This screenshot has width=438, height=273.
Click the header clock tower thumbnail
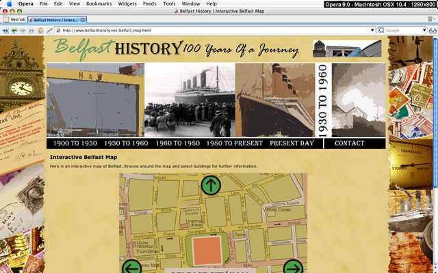pos(347,48)
